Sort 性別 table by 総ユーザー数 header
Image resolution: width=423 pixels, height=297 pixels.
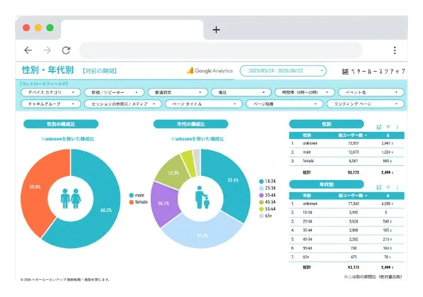[353, 135]
